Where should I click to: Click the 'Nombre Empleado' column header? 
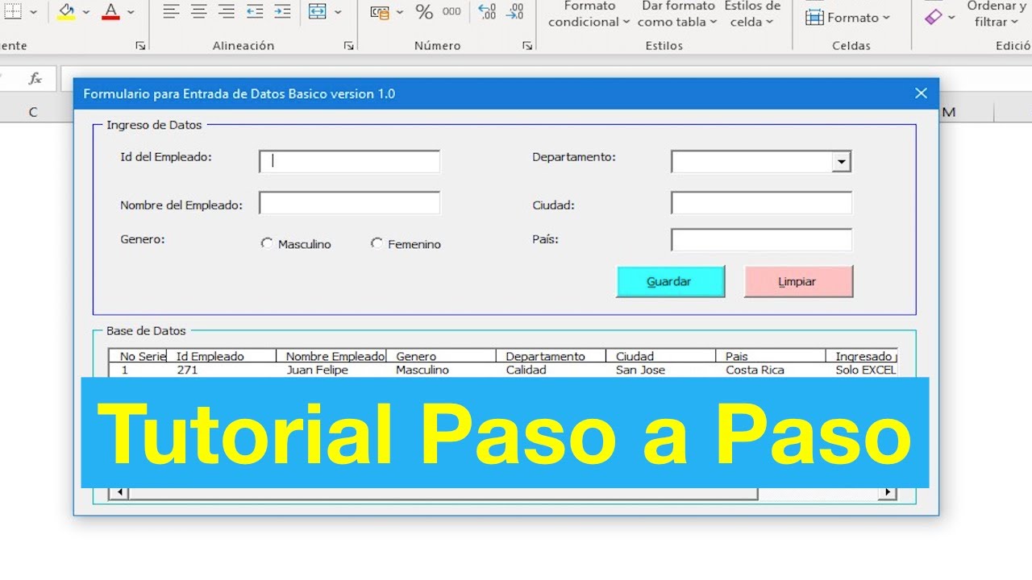coord(331,356)
